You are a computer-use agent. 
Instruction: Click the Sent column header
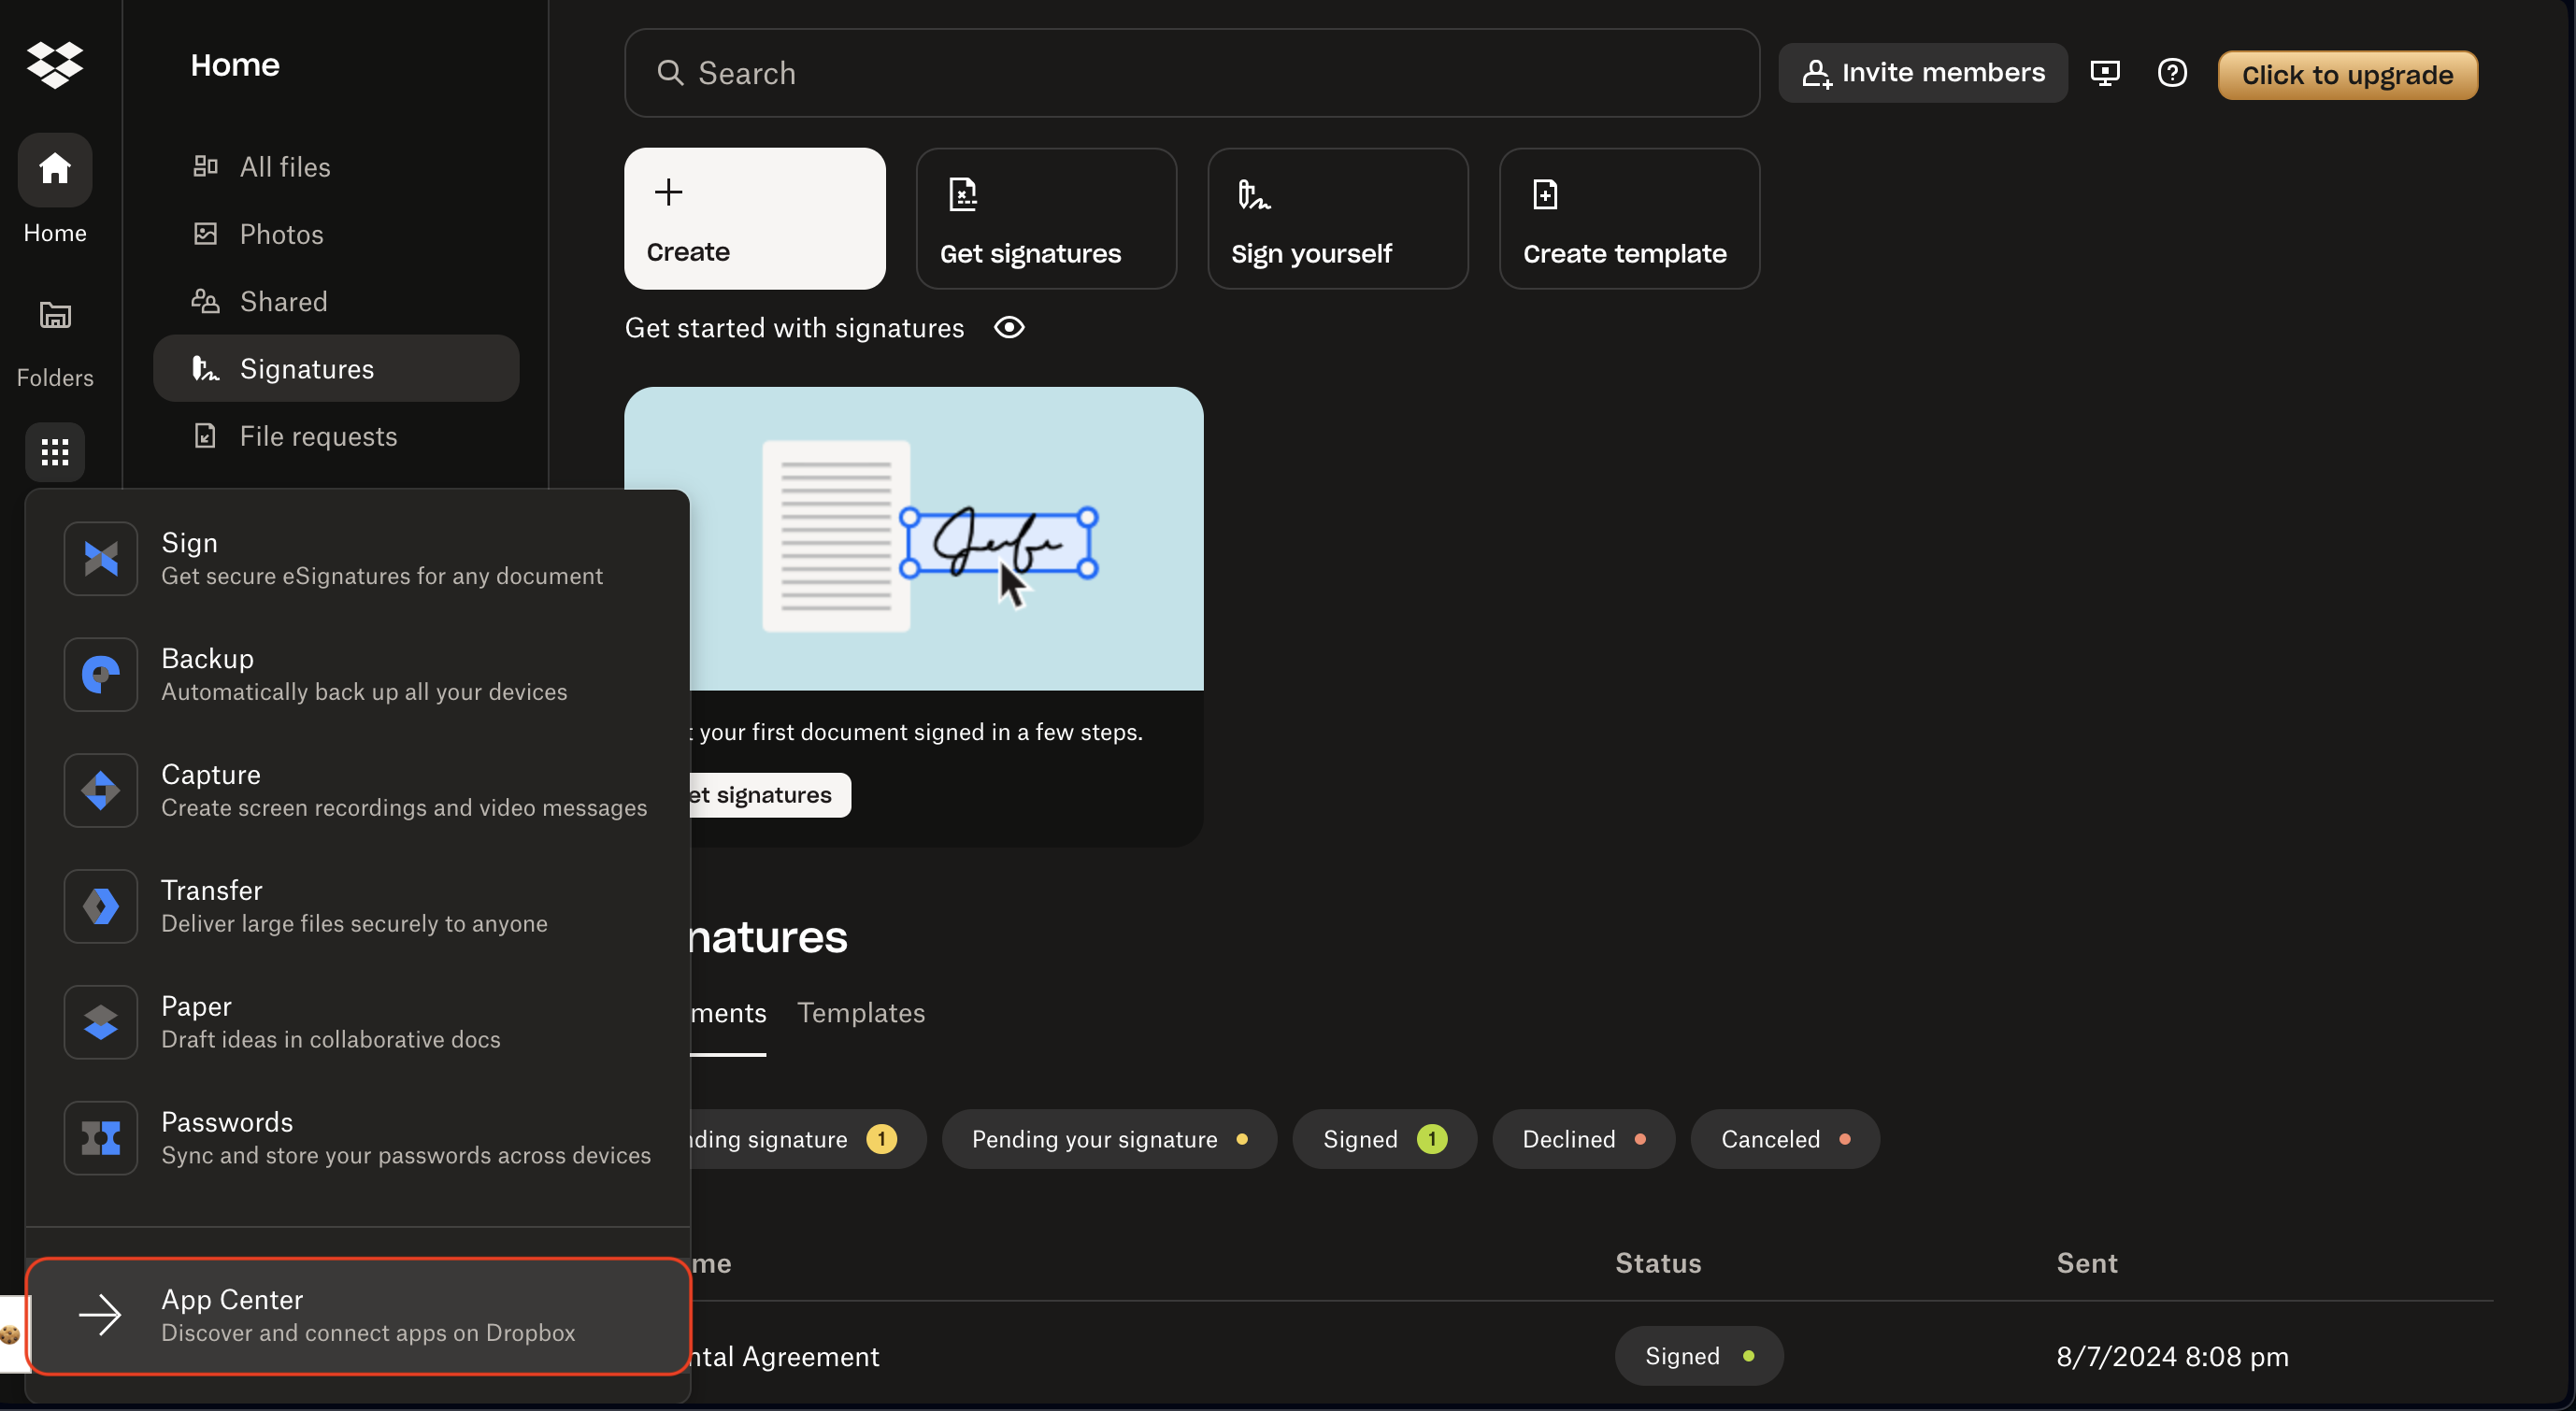2087,1263
